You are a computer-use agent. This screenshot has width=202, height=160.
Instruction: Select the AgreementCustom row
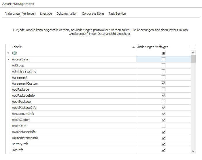[x=101, y=83]
